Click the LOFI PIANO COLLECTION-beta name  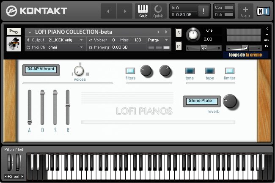point(74,32)
